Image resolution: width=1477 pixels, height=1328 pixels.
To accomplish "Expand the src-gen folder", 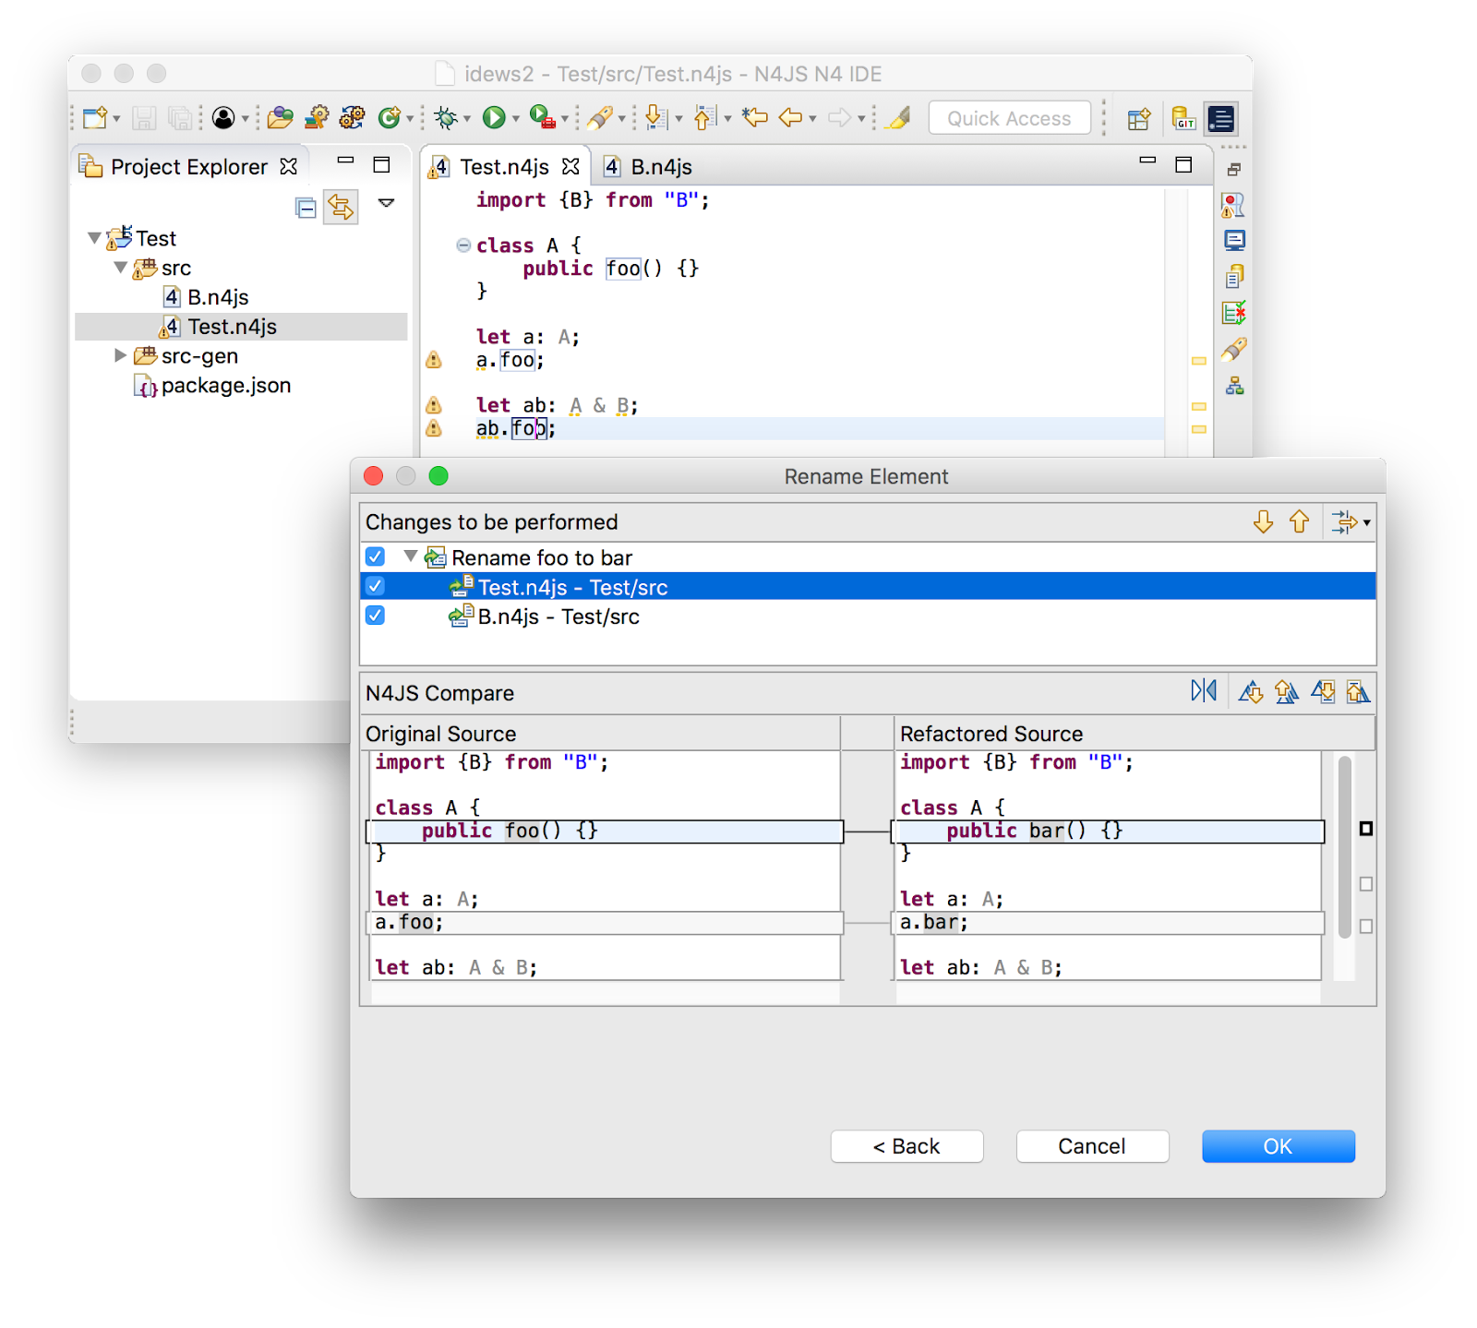I will point(120,355).
